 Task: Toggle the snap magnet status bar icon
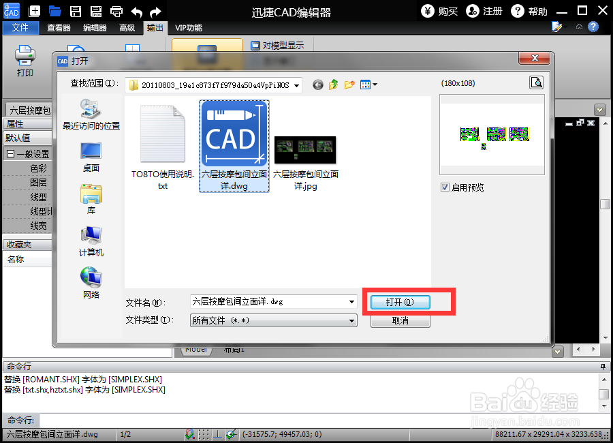[189, 434]
